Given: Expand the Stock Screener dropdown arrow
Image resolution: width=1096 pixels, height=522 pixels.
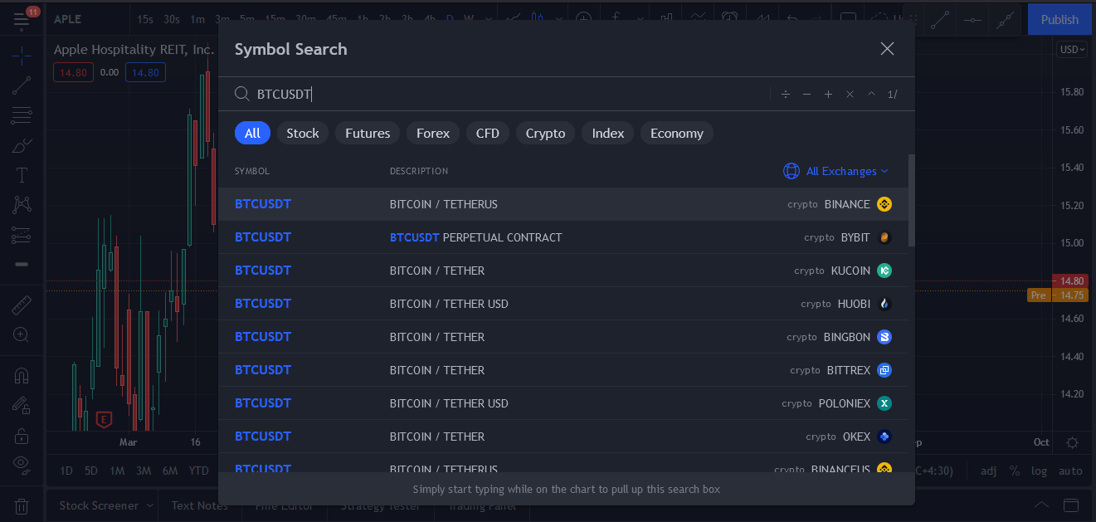Looking at the screenshot, I should 150,505.
